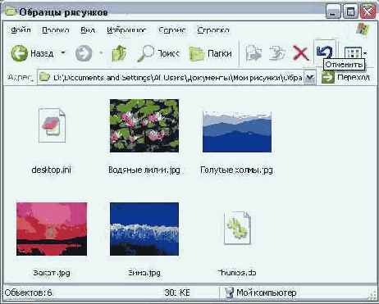
Task: Click the Forward arrow icon
Action: pos(84,53)
